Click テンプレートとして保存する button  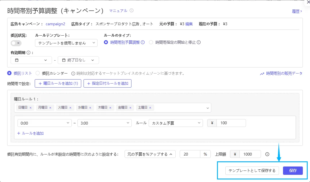pos(252,171)
